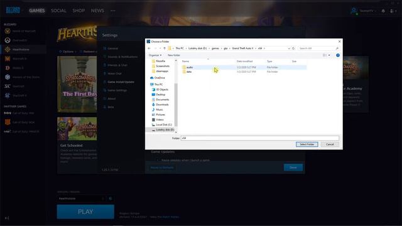
Task: Open the Organize dropdown menu
Action: coord(155,55)
